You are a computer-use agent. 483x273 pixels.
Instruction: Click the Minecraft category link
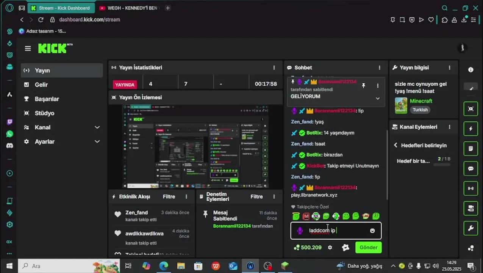[421, 101]
